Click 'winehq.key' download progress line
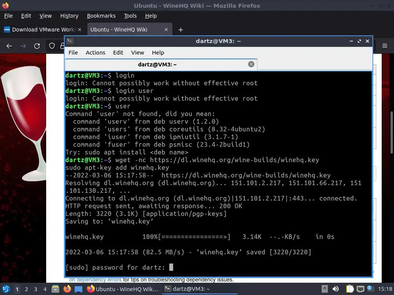394x295 pixels. point(200,237)
